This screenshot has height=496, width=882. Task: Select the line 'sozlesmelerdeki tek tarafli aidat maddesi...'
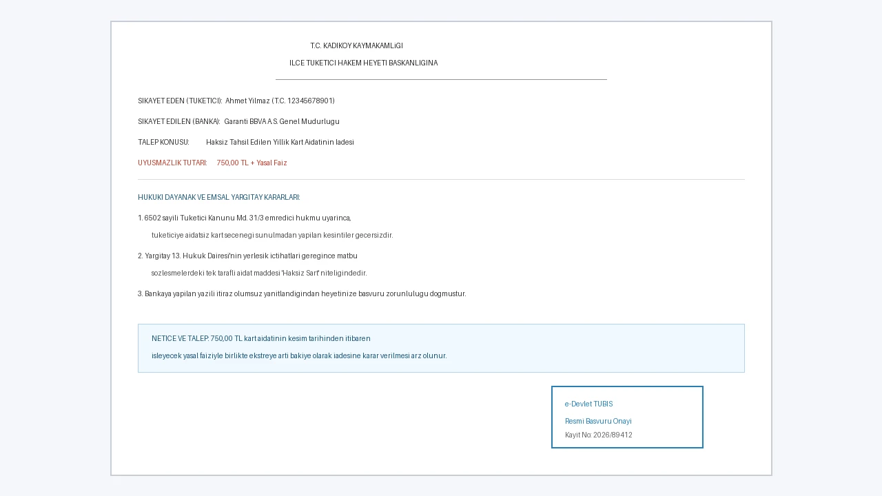pyautogui.click(x=259, y=273)
